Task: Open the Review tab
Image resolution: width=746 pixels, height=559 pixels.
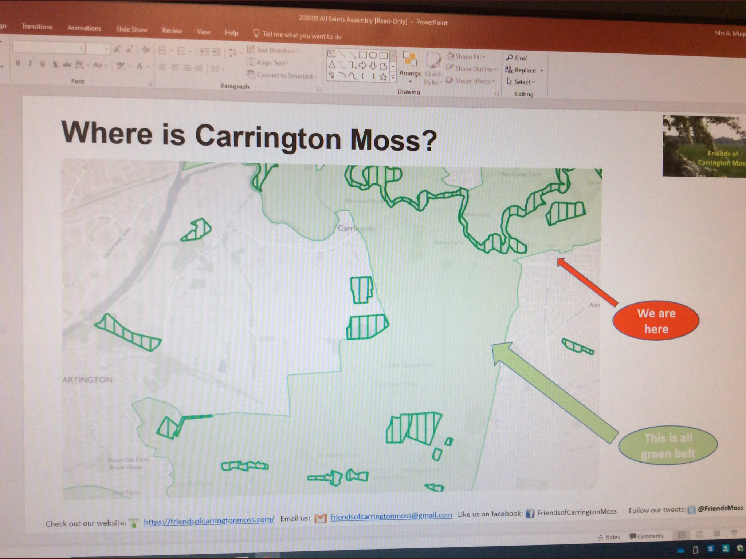Action: coord(172,31)
